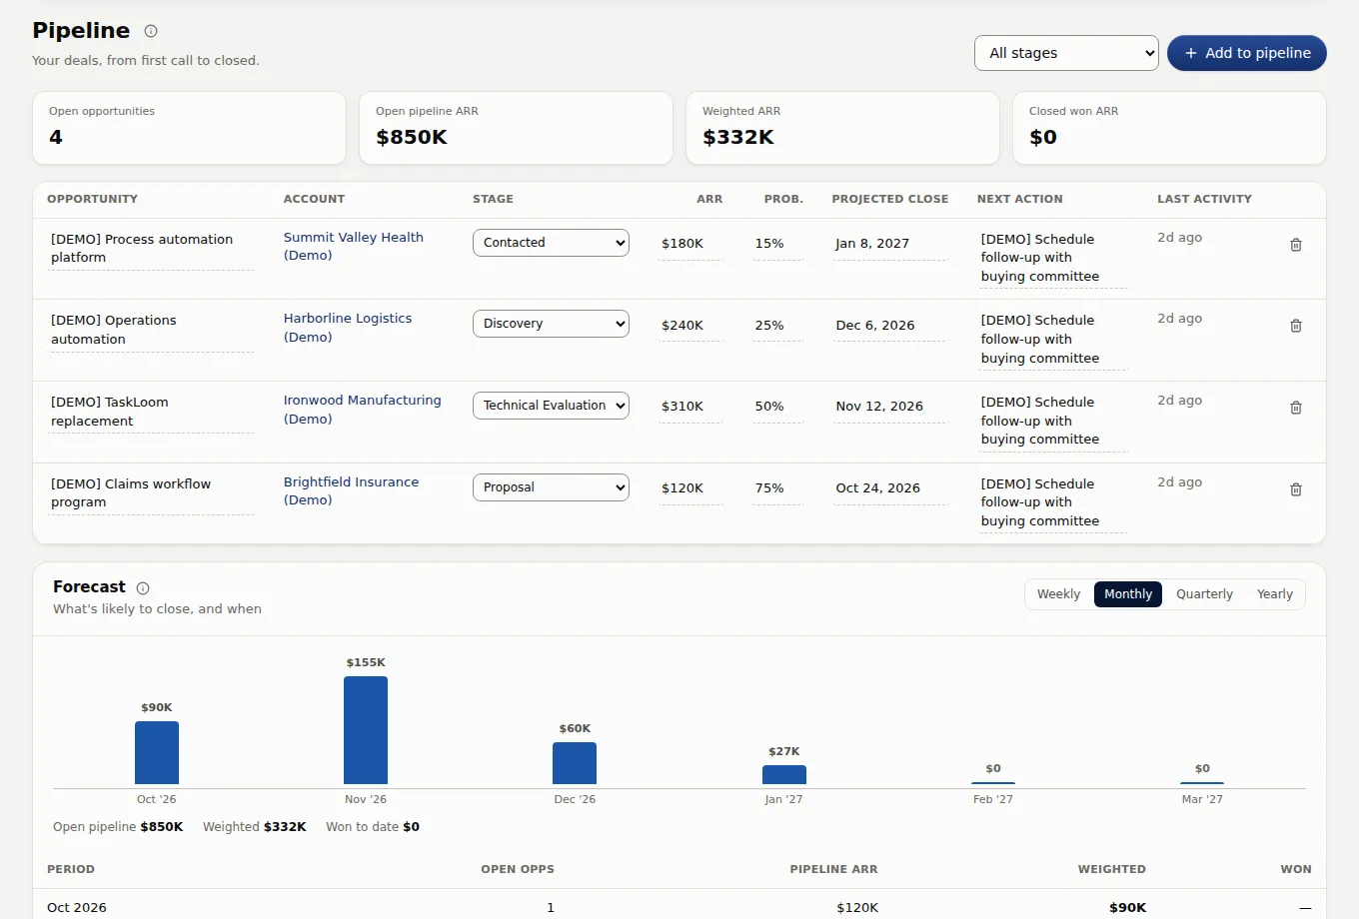Screen dimensions: 1359x919
Task: Click the Jan '27 forecast bar
Action: pyautogui.click(x=784, y=775)
